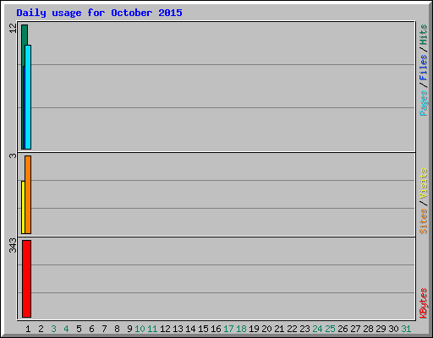Click the orange Sites bar for day 1
The image size is (433, 338).
[x=28, y=194]
